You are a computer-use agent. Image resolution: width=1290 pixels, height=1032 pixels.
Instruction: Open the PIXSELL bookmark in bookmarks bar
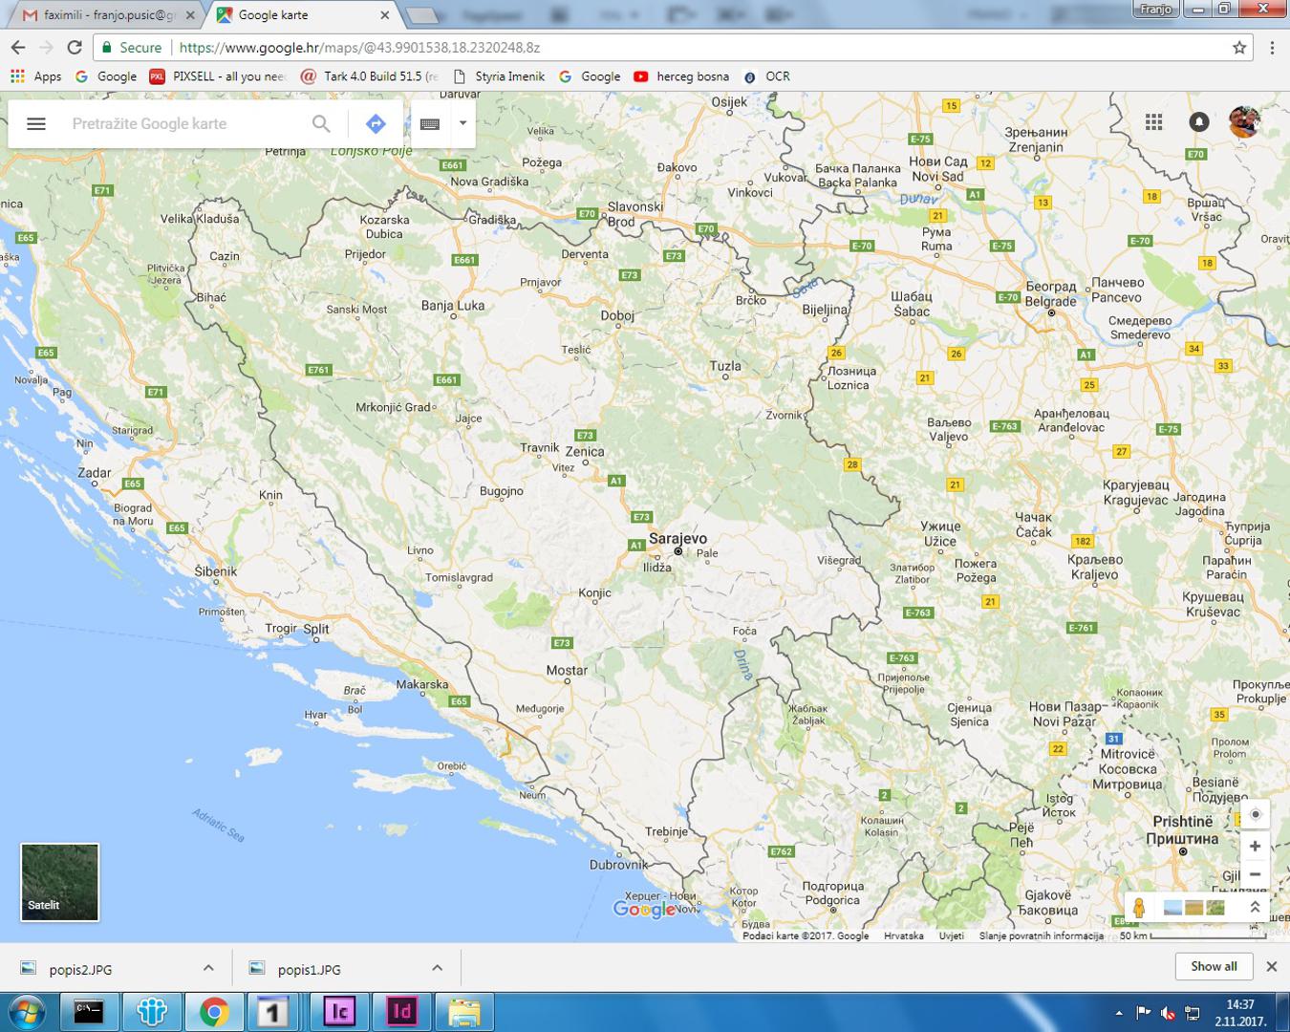pyautogui.click(x=218, y=76)
